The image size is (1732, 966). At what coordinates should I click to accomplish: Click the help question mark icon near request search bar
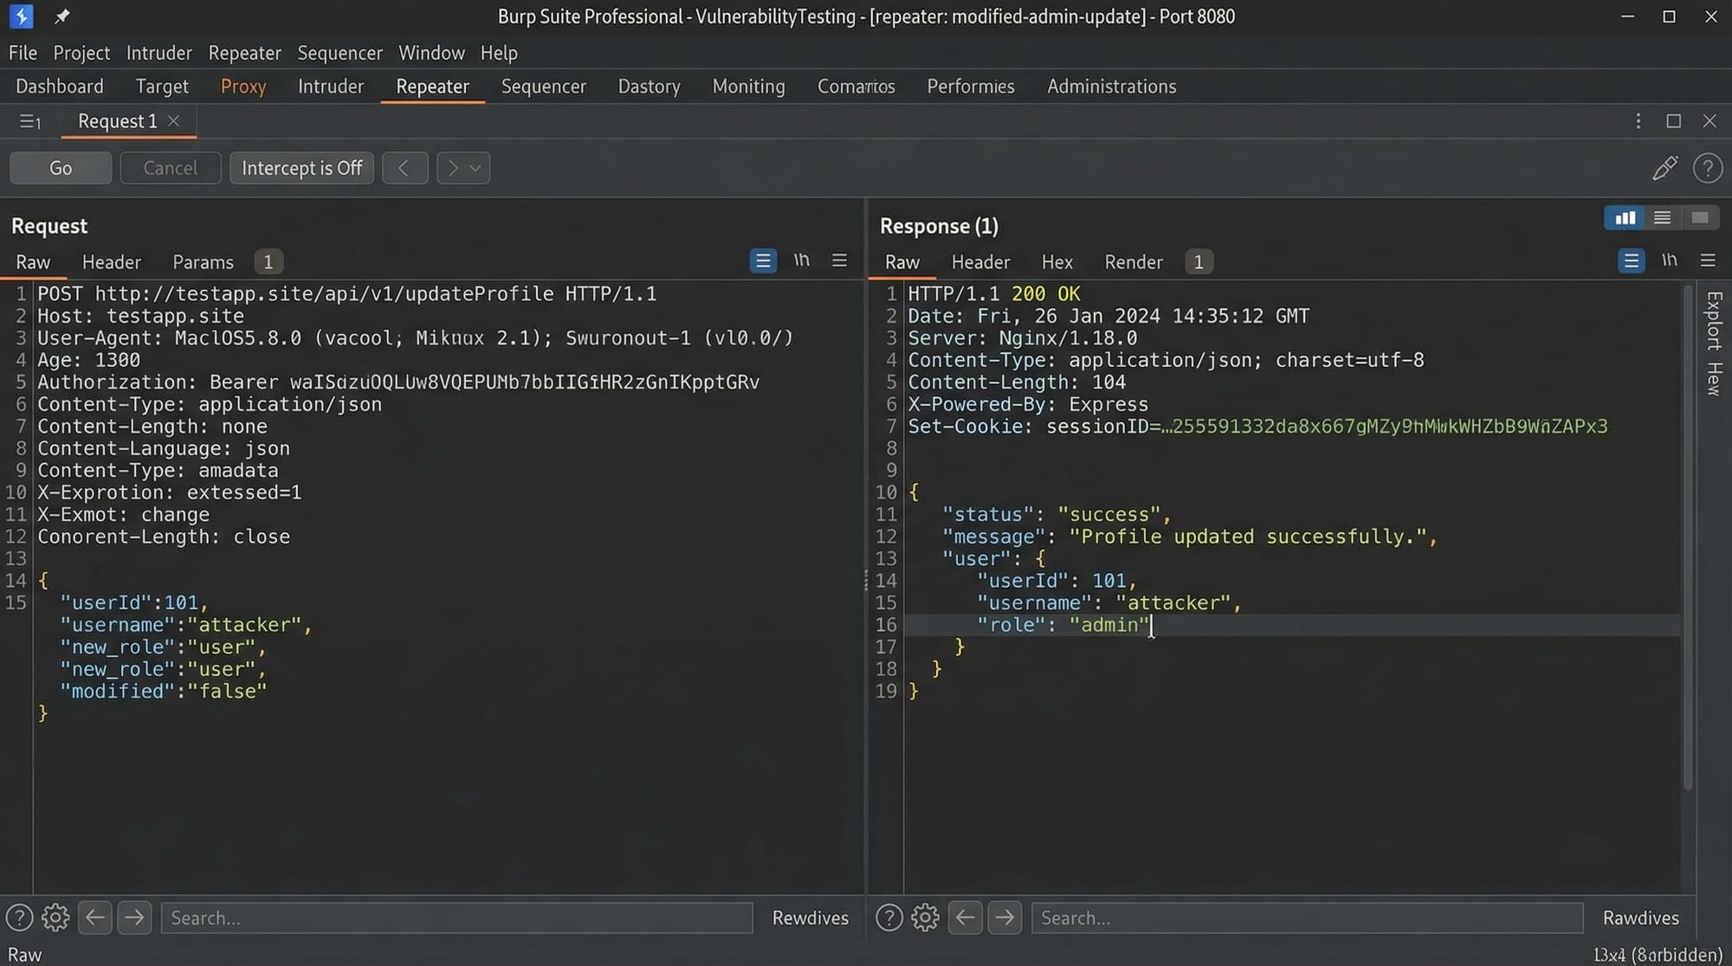click(x=18, y=918)
